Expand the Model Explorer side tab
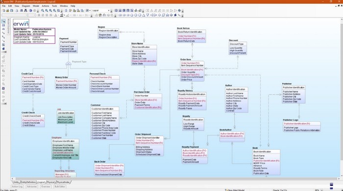Image resolution: width=343 pixels, height=191 pixels. 8,26
